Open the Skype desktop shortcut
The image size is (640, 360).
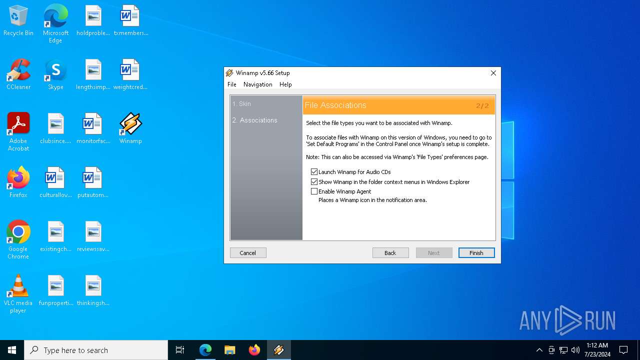(55, 75)
